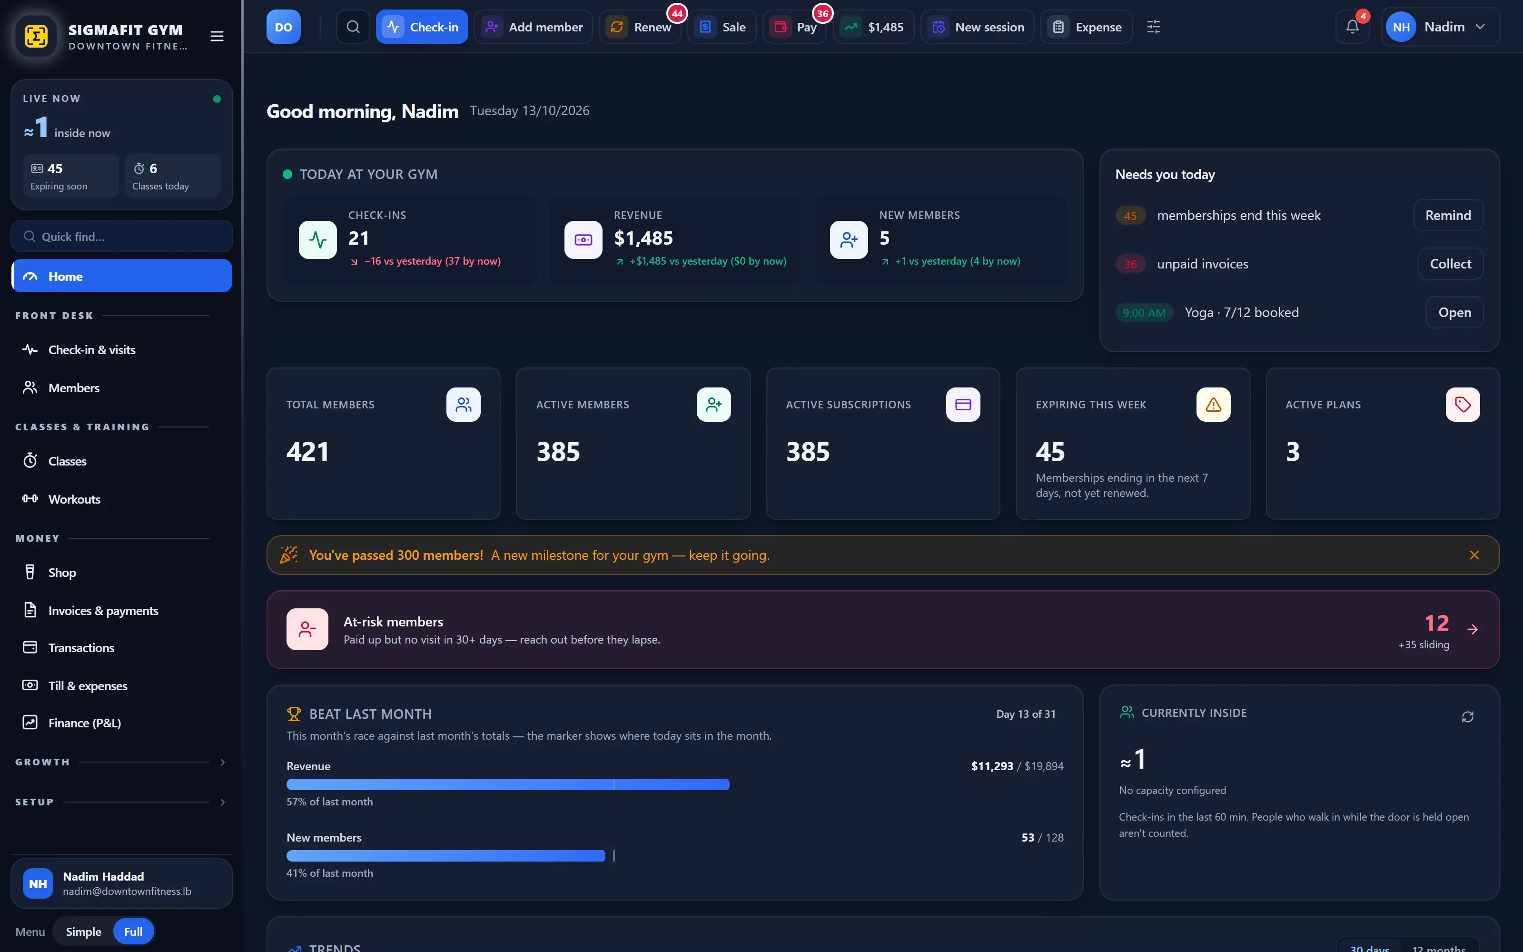Open the Nadim user dropdown menu

1440,27
